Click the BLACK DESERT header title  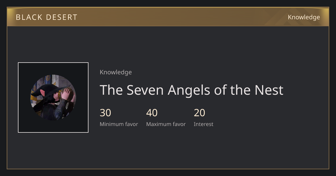(x=46, y=17)
